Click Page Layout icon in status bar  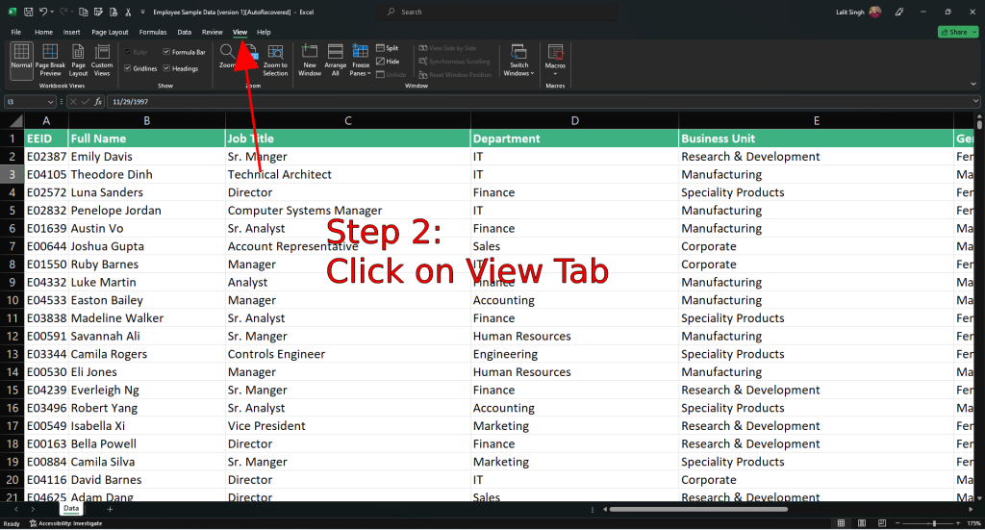[862, 523]
